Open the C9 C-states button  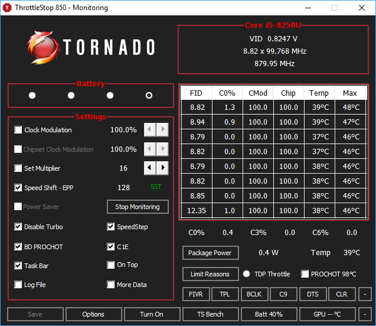click(284, 294)
